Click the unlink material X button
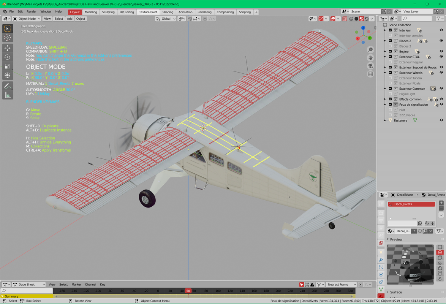Image resolution: width=446 pixels, height=304 pixels. click(x=431, y=231)
